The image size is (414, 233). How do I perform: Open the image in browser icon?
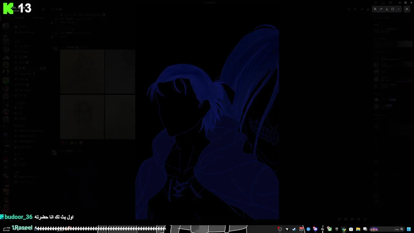393,9
